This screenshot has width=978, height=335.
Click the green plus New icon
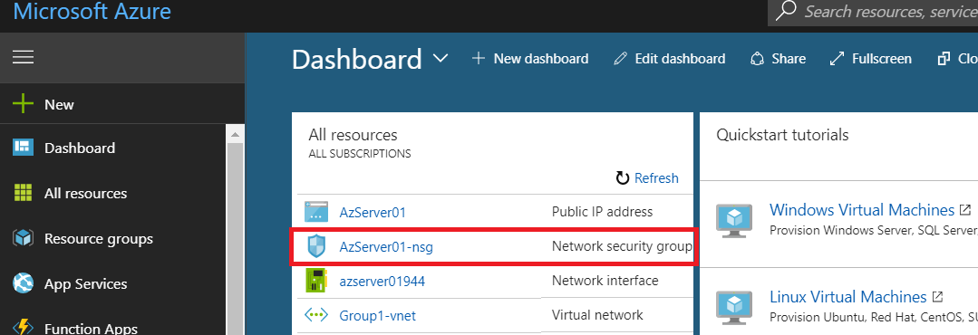[x=23, y=104]
